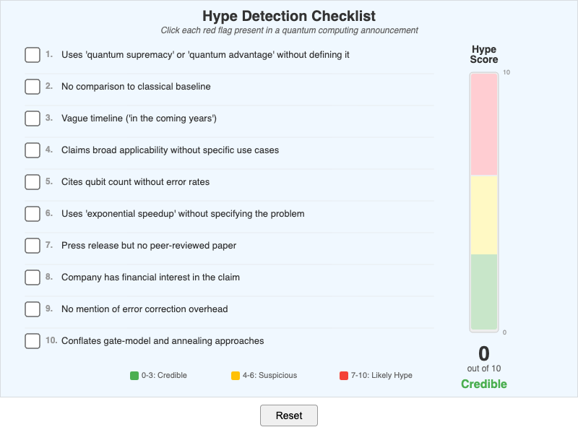This screenshot has height=435, width=578.
Task: Click the Hype Score meter bar
Action: [x=483, y=202]
